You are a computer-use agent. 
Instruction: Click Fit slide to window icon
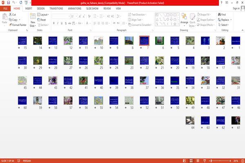tap(243, 161)
